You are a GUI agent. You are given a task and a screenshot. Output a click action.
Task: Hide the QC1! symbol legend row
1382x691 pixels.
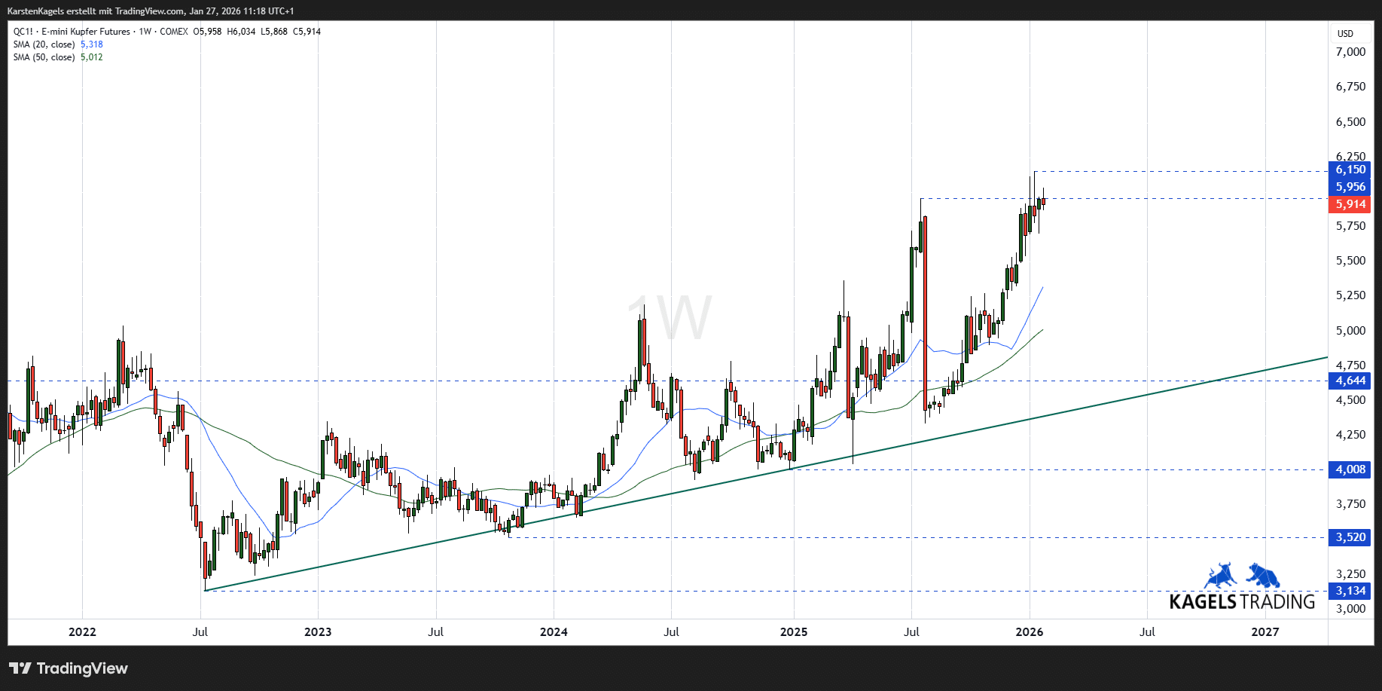tap(23, 32)
